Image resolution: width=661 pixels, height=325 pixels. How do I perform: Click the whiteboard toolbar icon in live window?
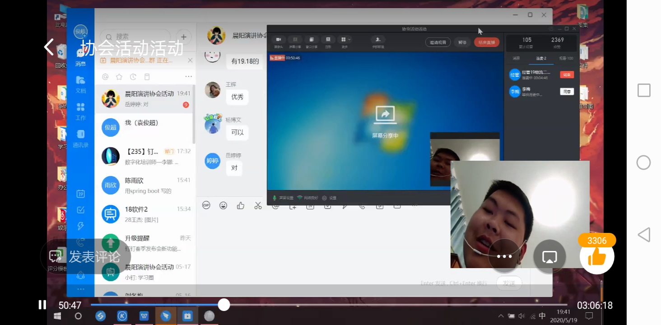point(328,42)
